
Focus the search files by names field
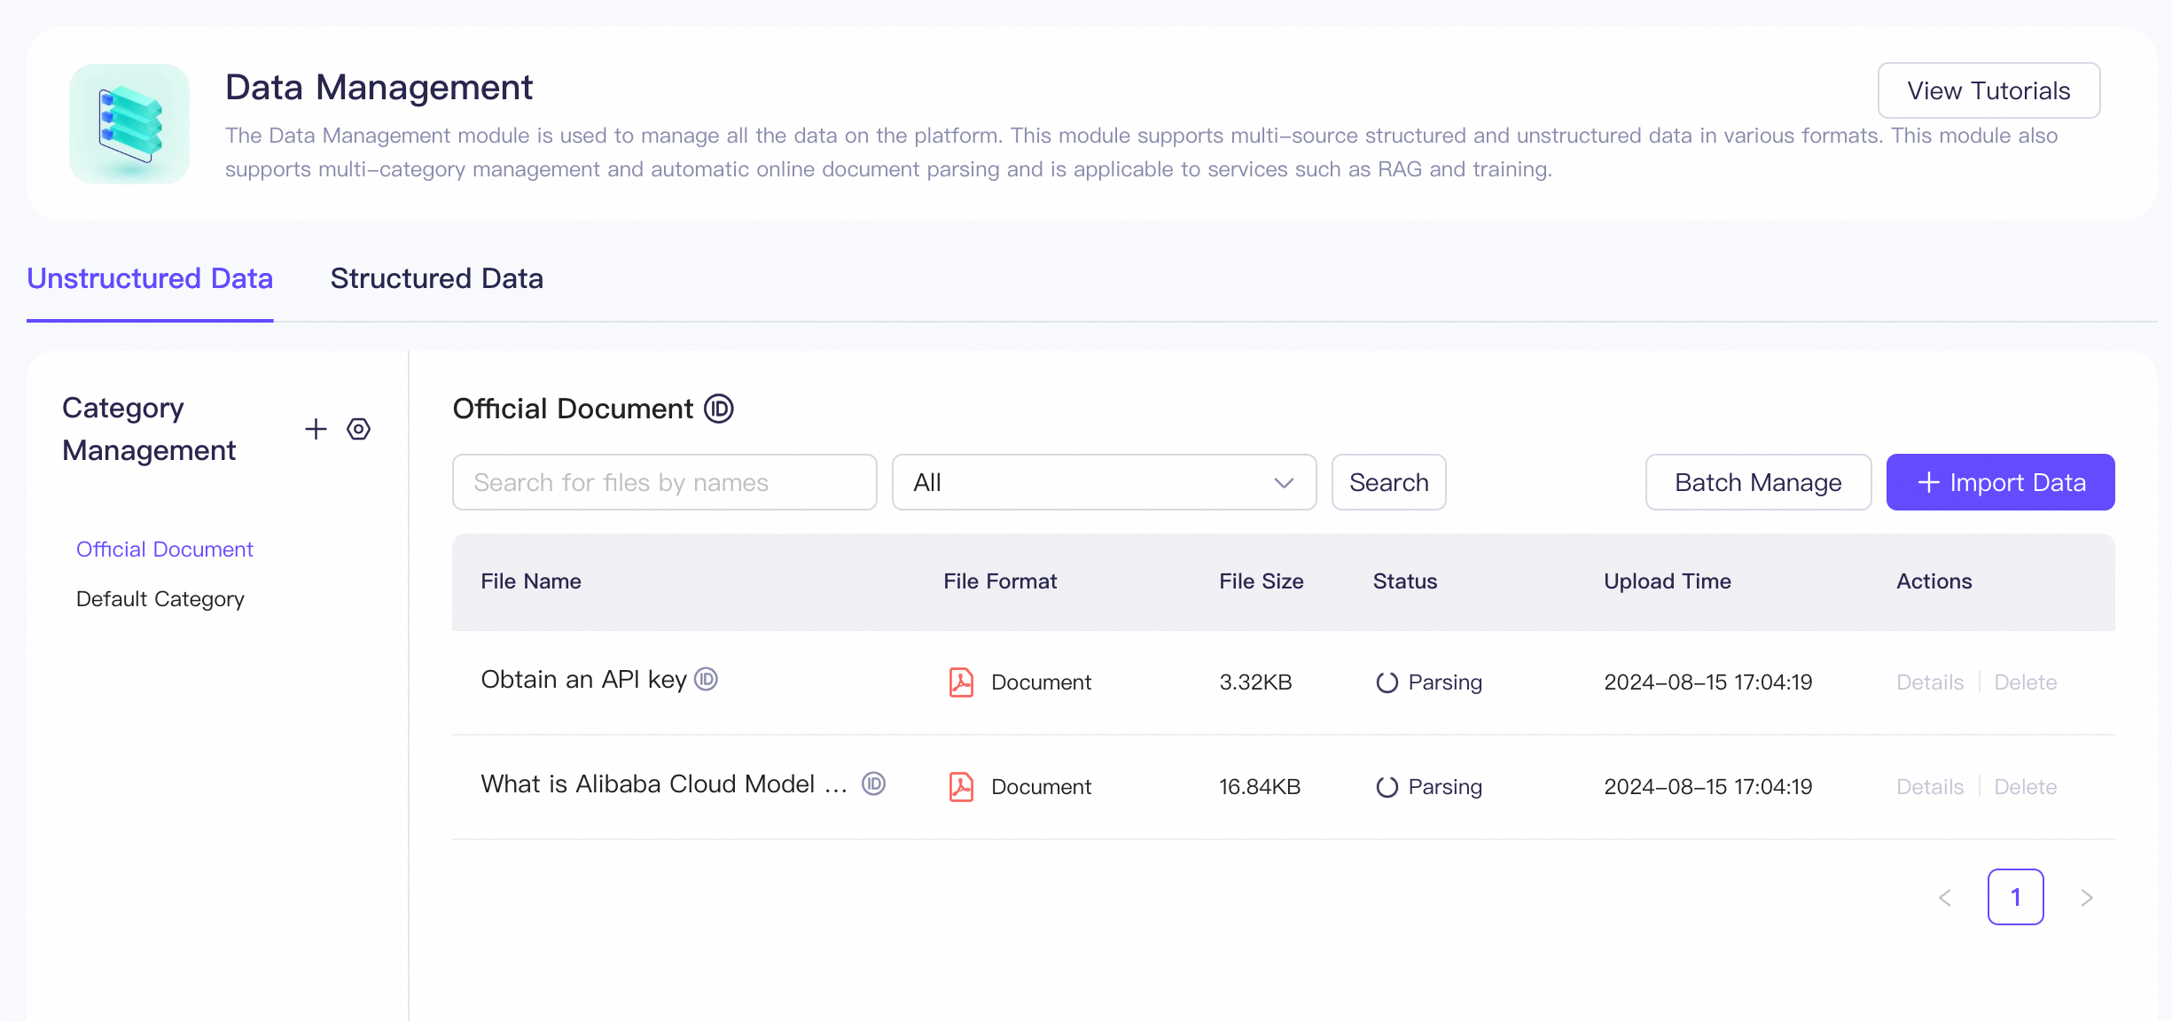click(x=664, y=482)
